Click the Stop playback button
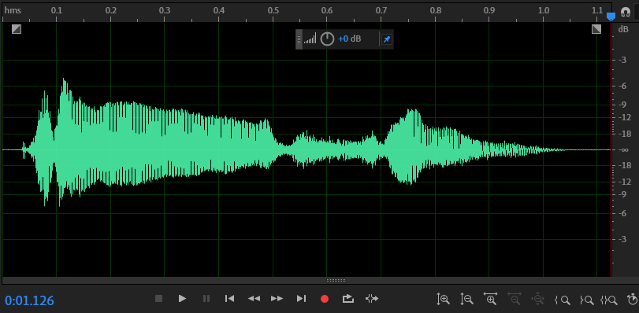The width and height of the screenshot is (639, 313). (159, 299)
